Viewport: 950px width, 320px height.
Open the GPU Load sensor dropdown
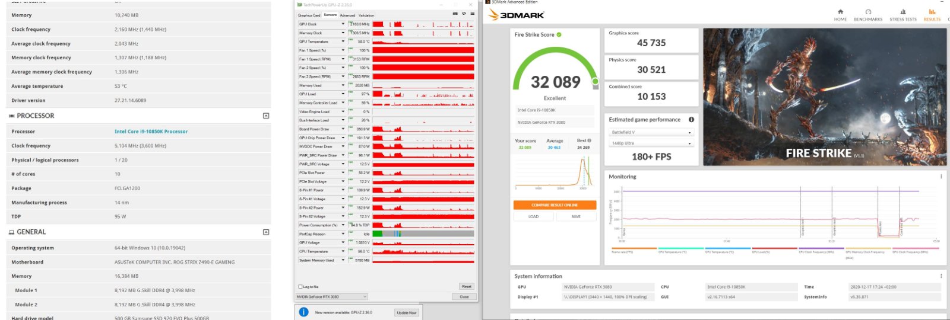pyautogui.click(x=343, y=94)
